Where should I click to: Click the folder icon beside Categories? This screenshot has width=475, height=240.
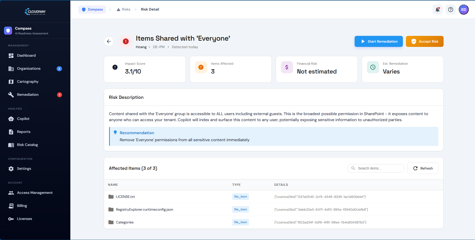111,222
